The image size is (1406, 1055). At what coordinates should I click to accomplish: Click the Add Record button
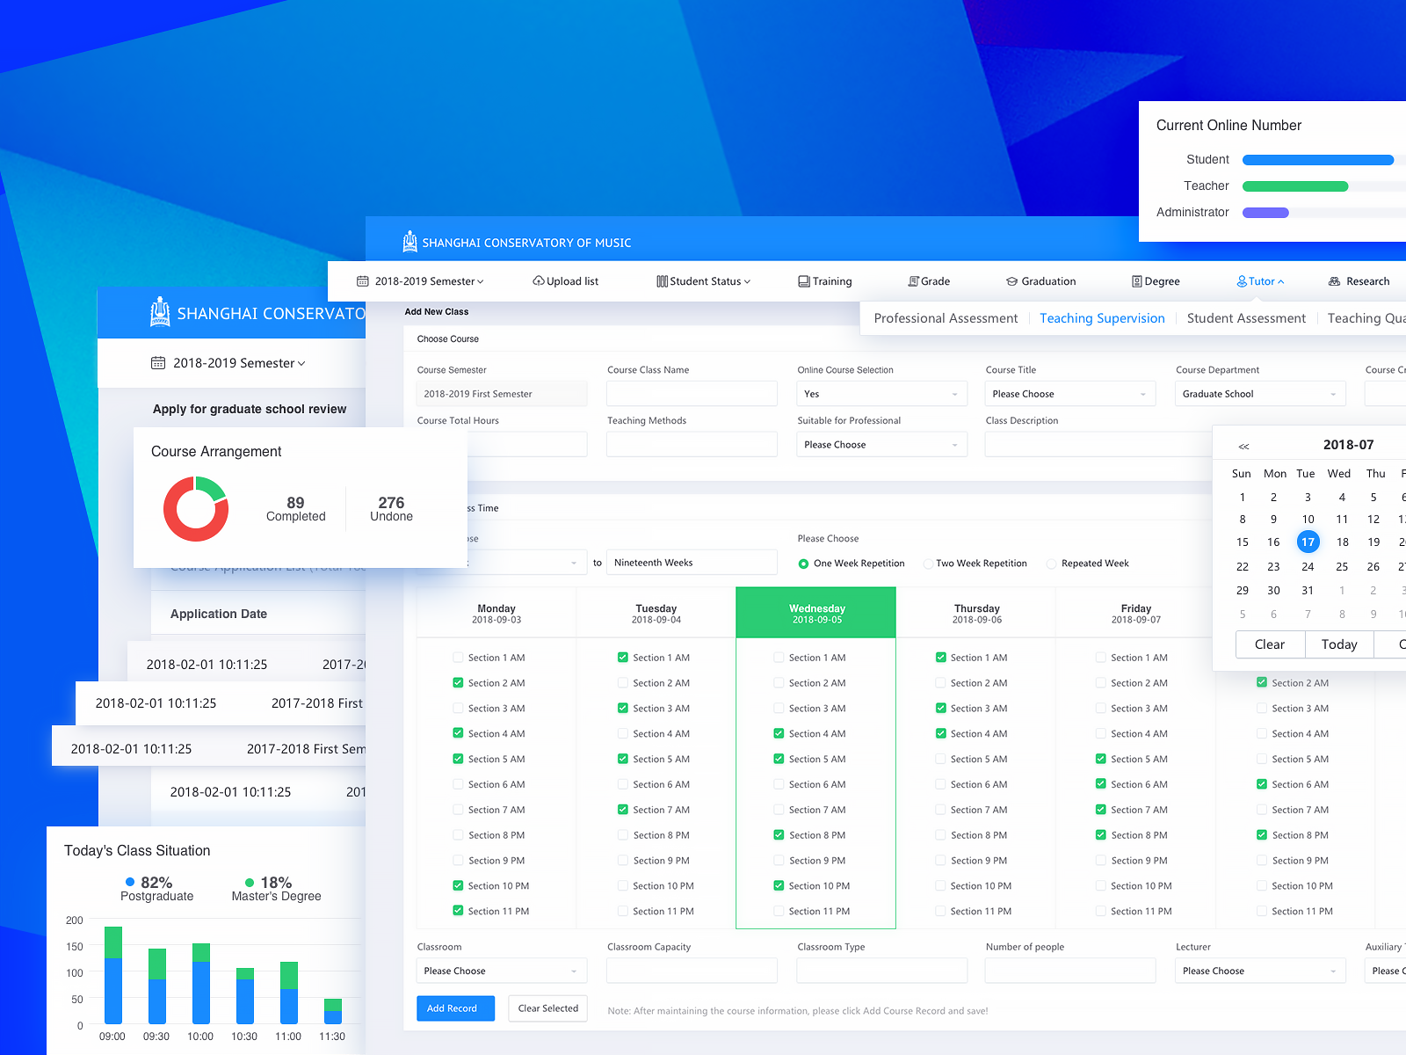tap(455, 1008)
